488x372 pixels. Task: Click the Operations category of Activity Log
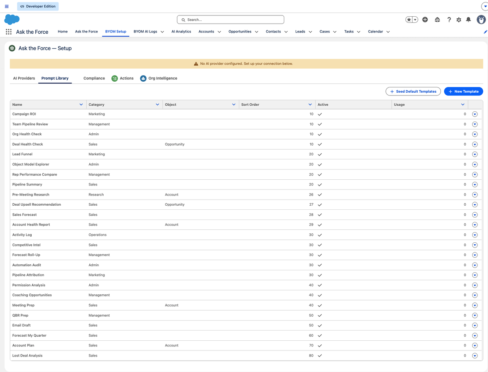tap(98, 235)
